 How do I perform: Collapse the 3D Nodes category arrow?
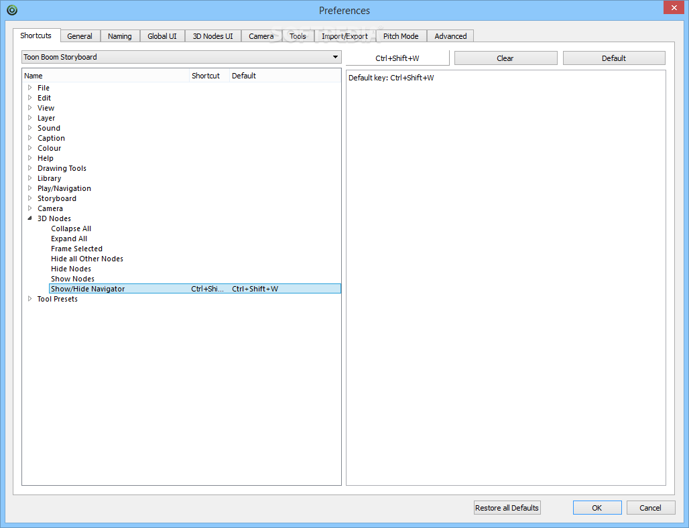30,218
